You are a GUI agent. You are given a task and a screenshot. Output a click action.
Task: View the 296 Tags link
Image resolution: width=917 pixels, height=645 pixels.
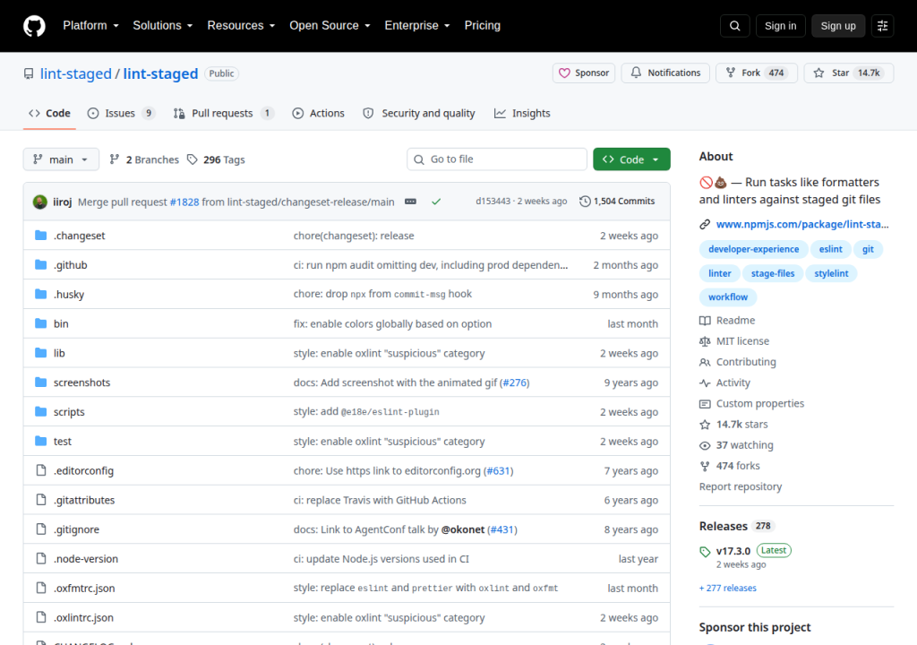[x=216, y=159]
